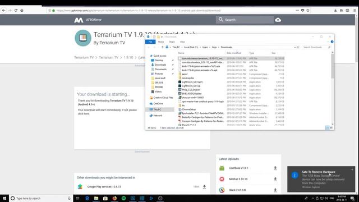Open the Windows Start menu
This screenshot has width=359, height=202.
pos(4,198)
